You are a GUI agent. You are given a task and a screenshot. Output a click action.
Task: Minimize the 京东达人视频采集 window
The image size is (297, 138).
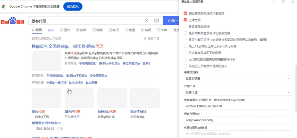274,2
